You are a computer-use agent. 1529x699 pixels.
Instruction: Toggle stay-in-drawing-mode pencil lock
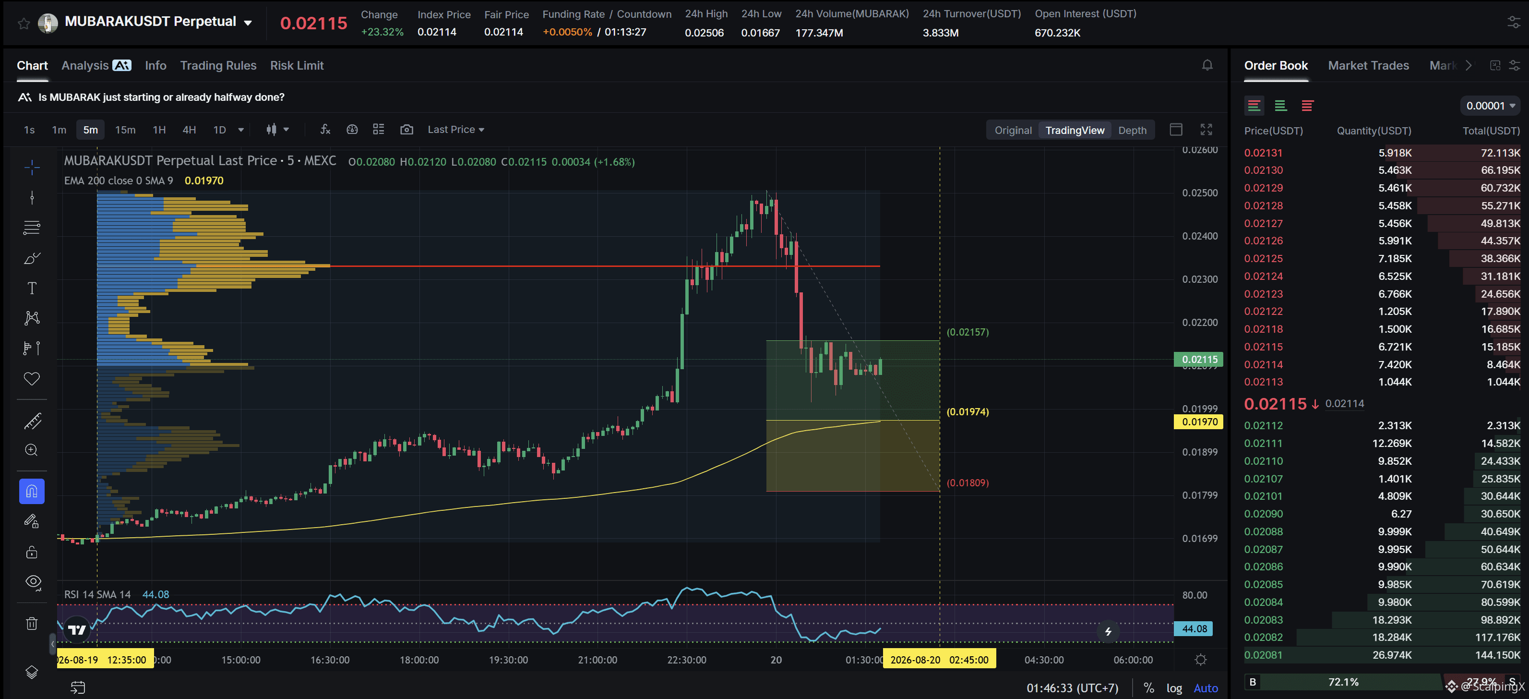(x=32, y=521)
